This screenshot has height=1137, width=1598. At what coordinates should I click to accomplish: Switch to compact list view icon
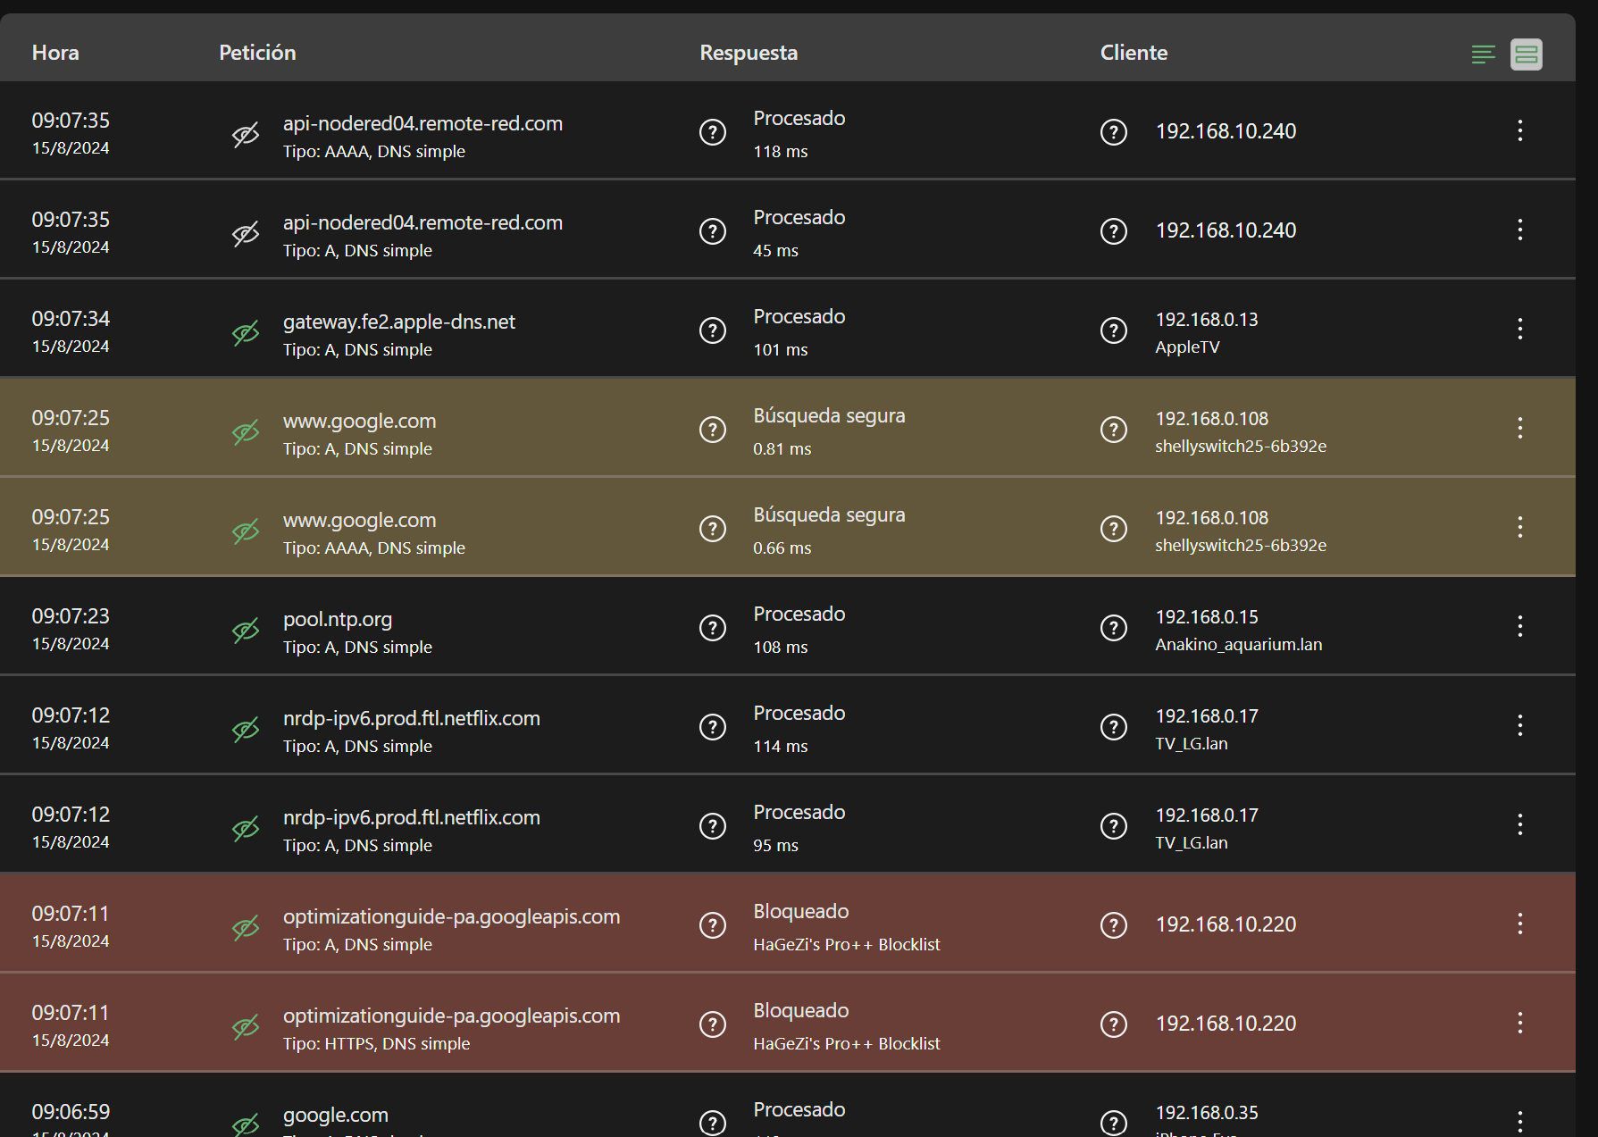pyautogui.click(x=1483, y=54)
